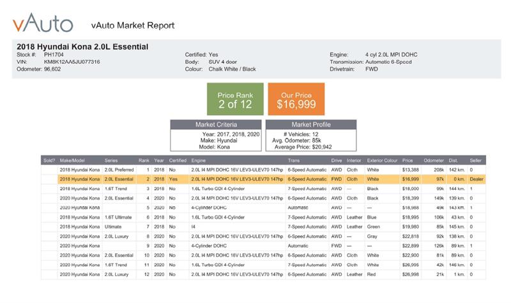
Task: Select the rank 3 '1.6T Trend' series cell
Action: click(x=116, y=189)
